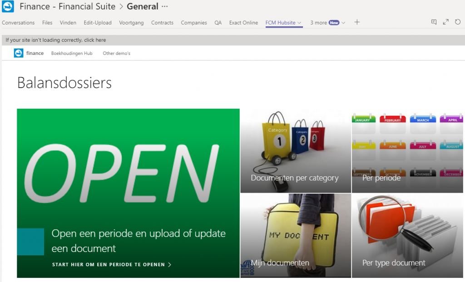Viewport: 465px width, 282px height.
Task: Open the General channel more options ellipsis
Action: (x=164, y=6)
